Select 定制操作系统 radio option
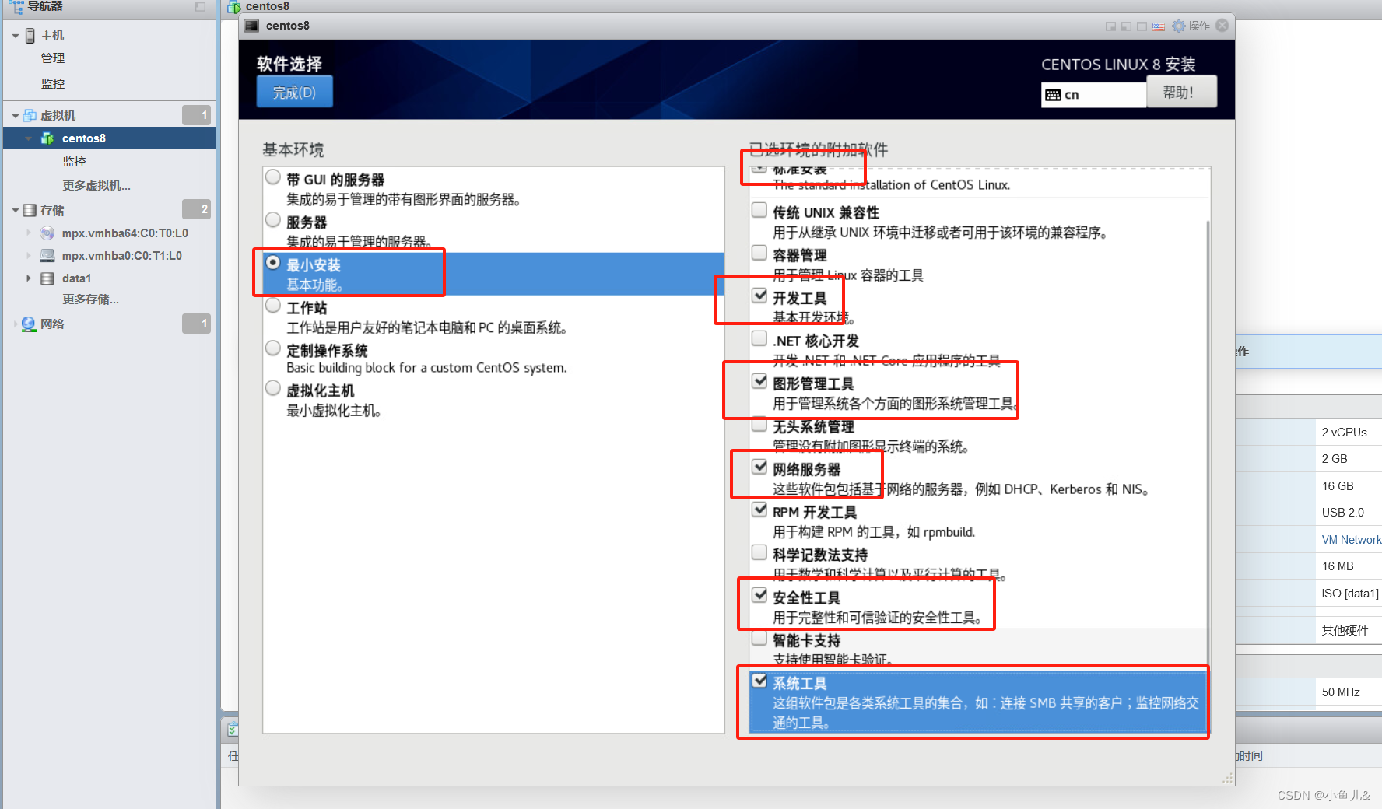The width and height of the screenshot is (1382, 809). pyautogui.click(x=273, y=348)
